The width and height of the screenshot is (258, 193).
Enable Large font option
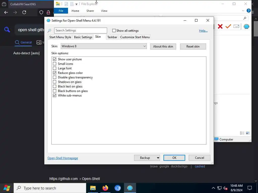pyautogui.click(x=54, y=68)
